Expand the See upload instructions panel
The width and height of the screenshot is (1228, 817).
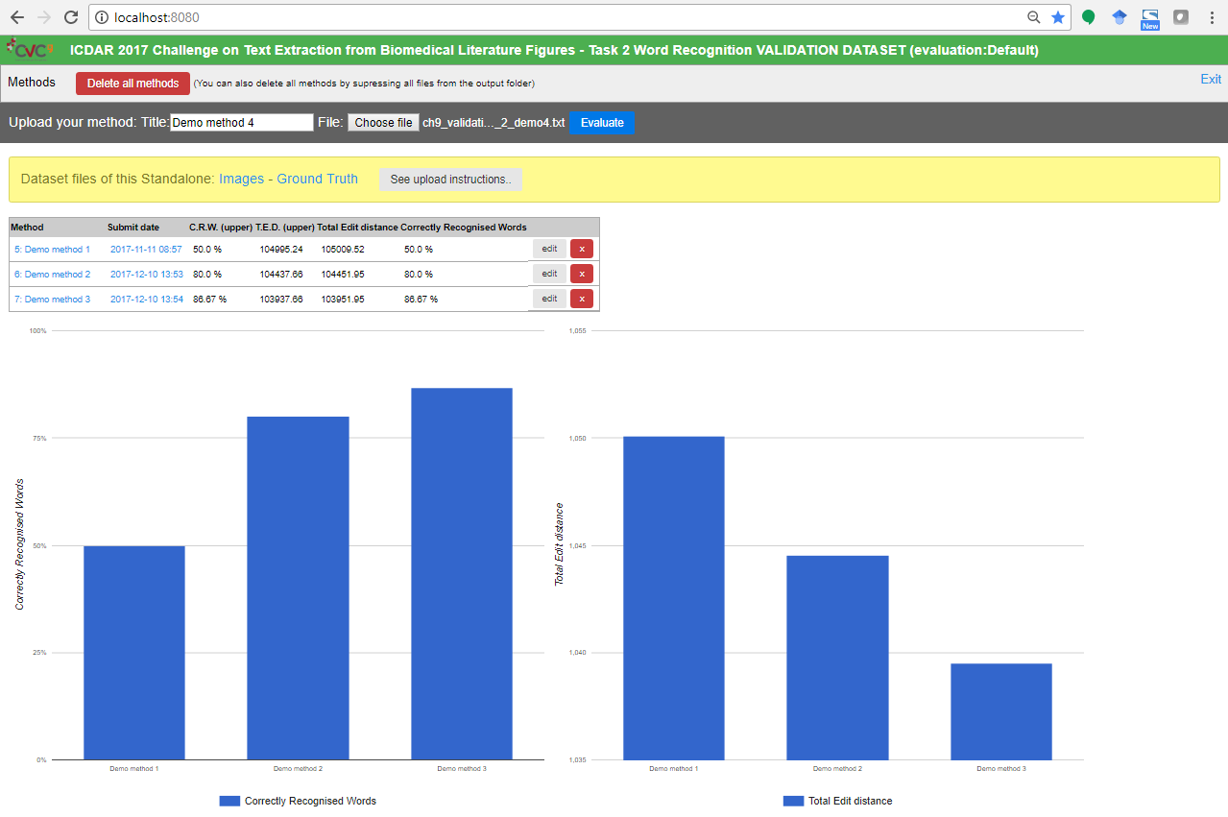coord(450,180)
